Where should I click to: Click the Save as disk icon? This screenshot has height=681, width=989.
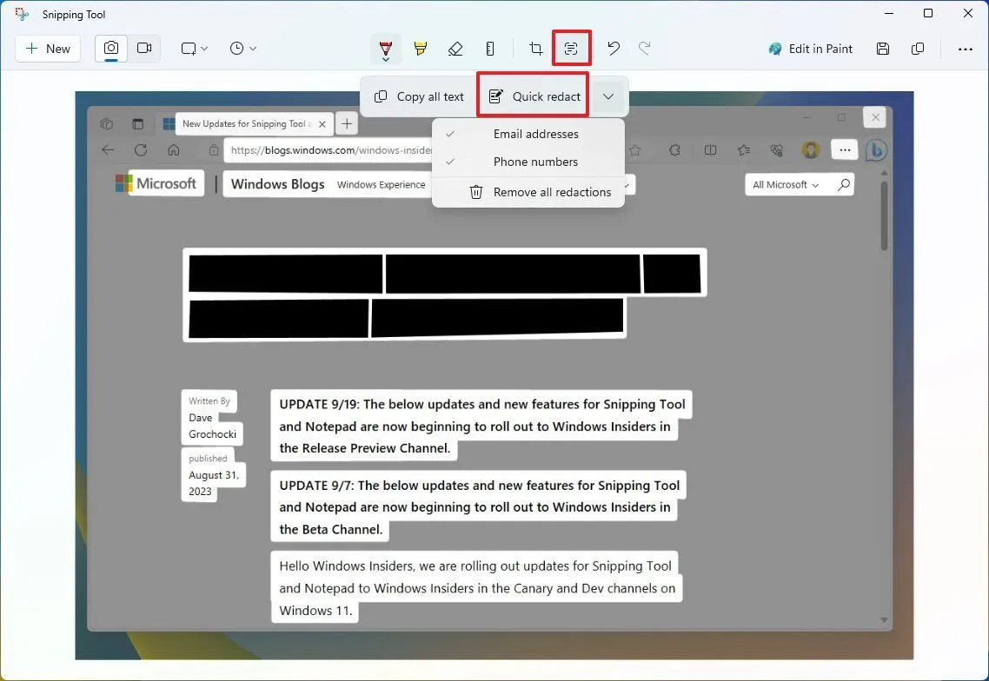883,49
